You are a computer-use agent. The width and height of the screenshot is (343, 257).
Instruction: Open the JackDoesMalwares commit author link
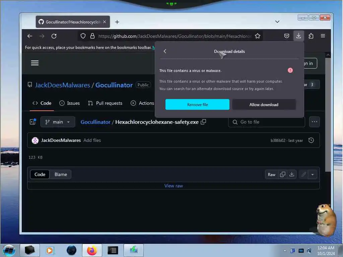[x=61, y=140]
